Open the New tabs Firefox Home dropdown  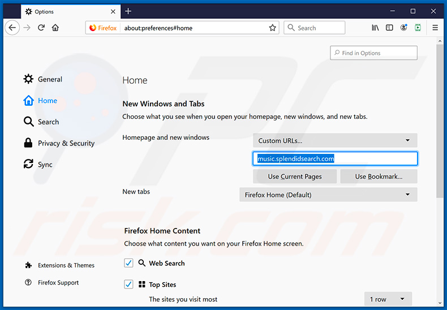[328, 195]
